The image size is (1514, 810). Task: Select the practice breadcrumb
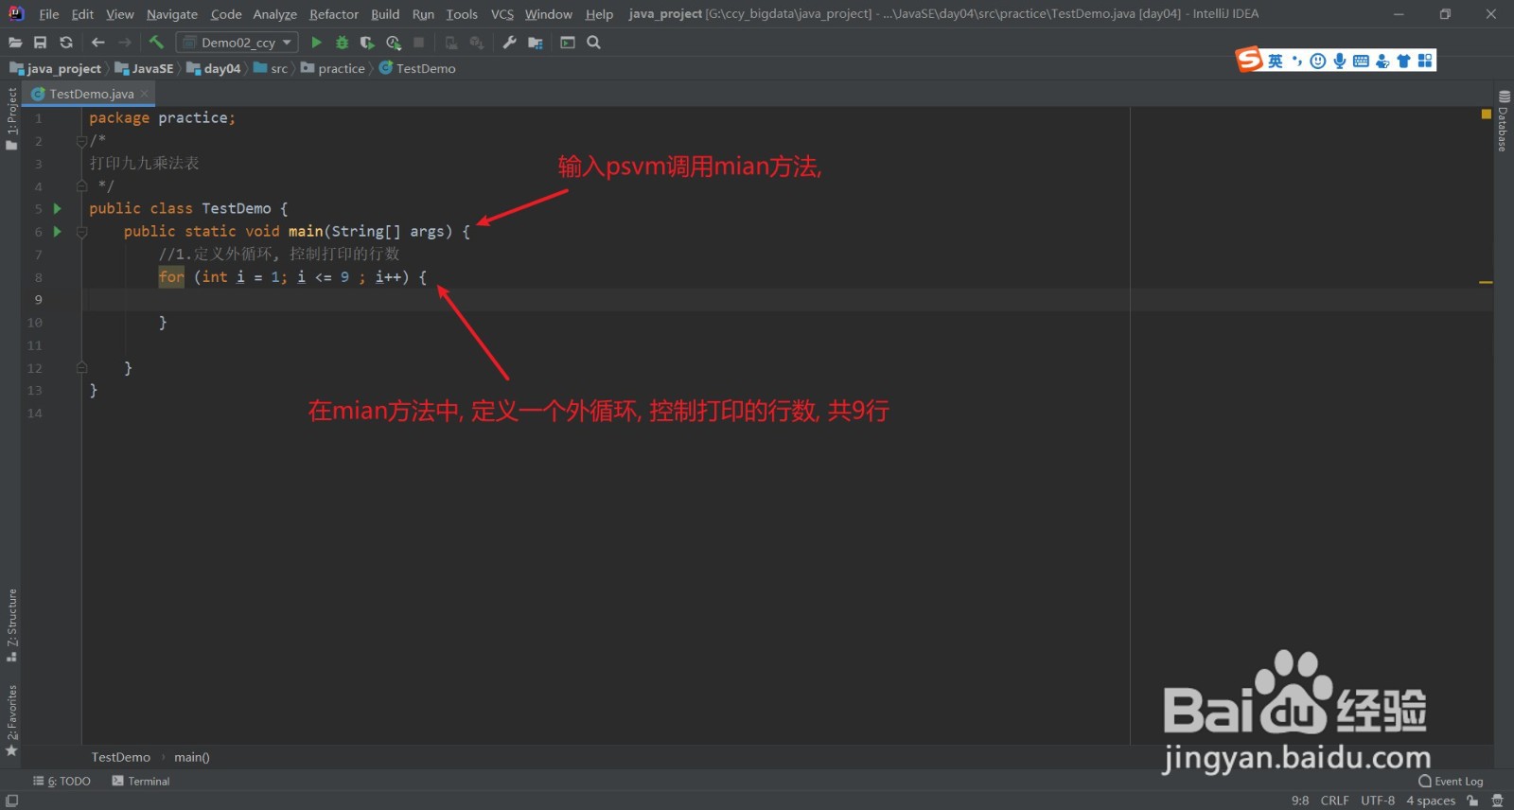coord(333,68)
